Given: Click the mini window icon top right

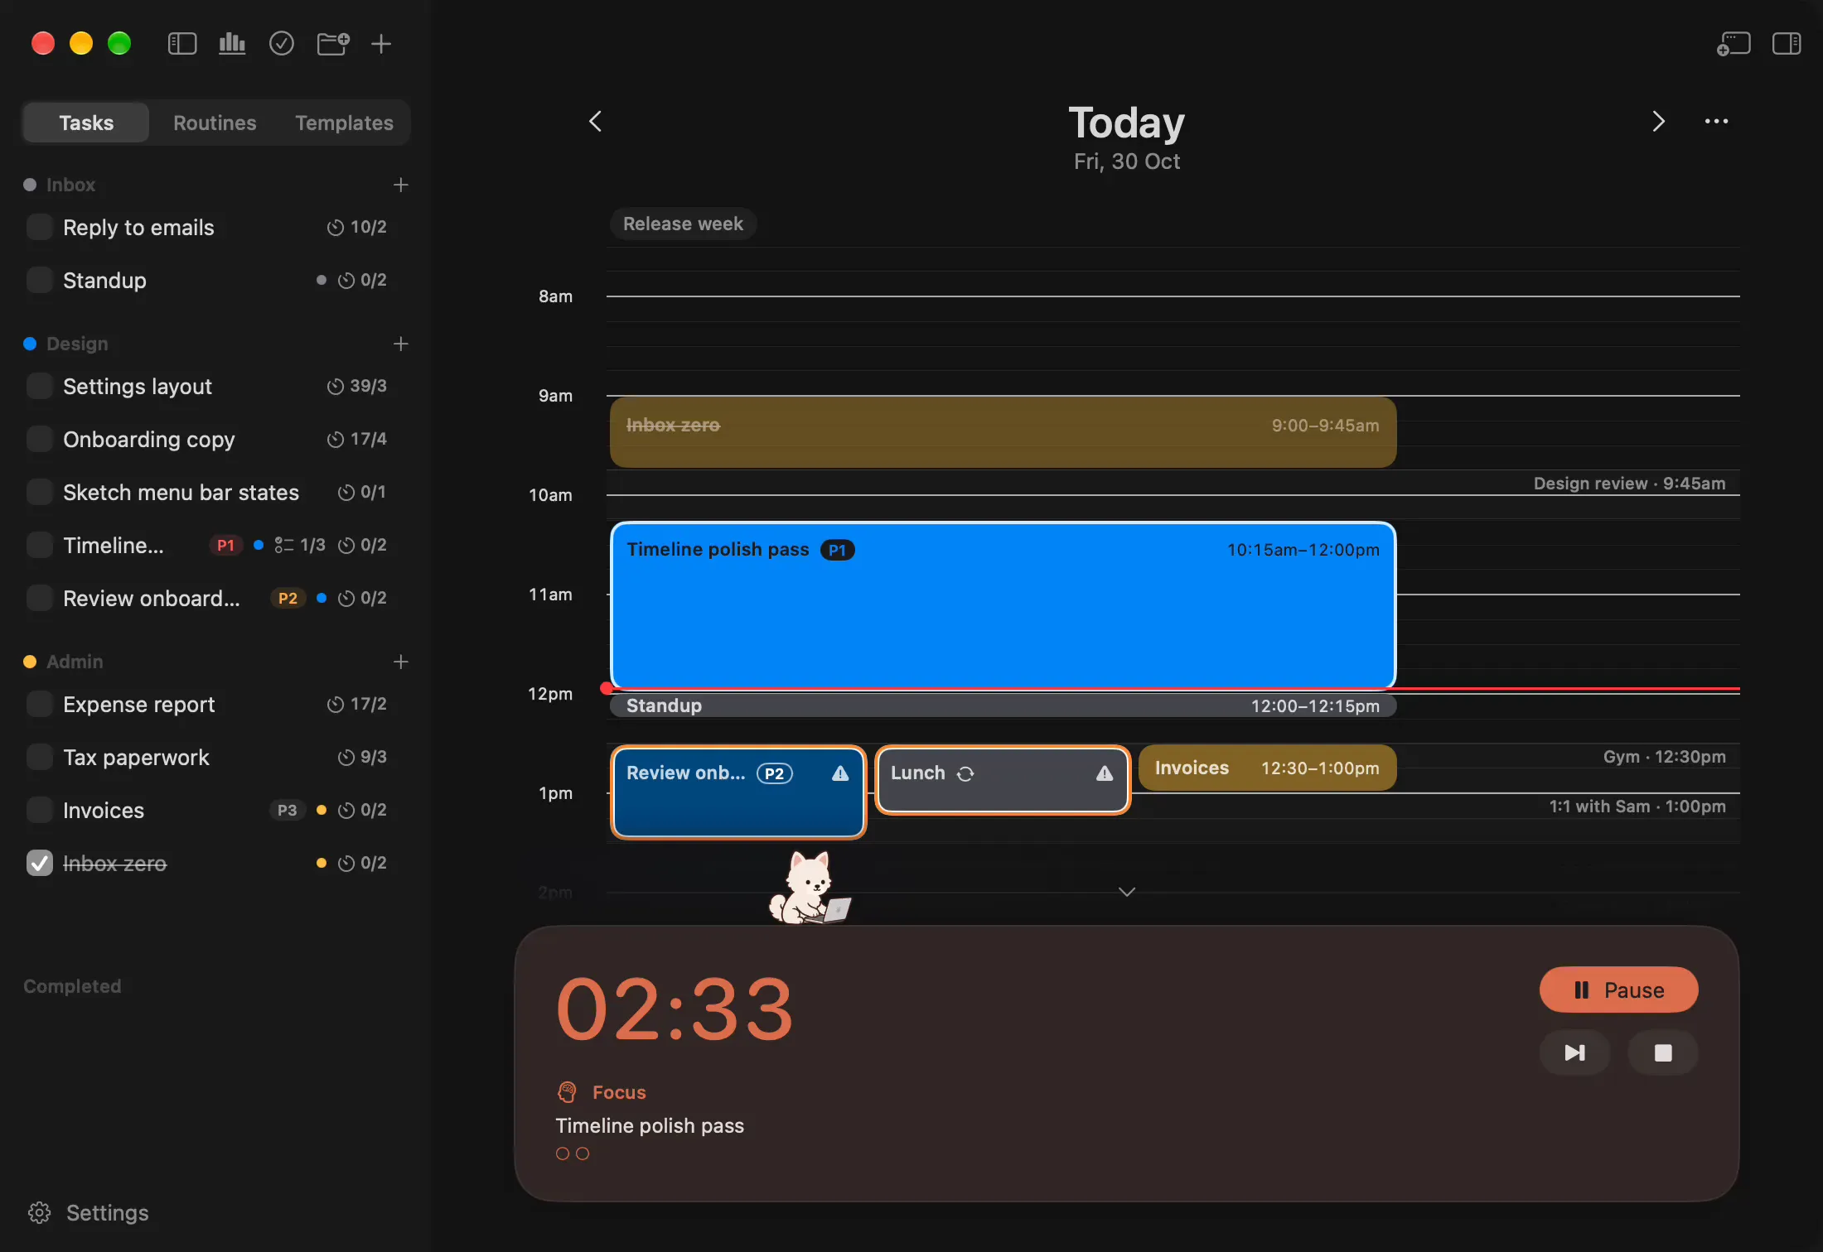Looking at the screenshot, I should 1734,44.
